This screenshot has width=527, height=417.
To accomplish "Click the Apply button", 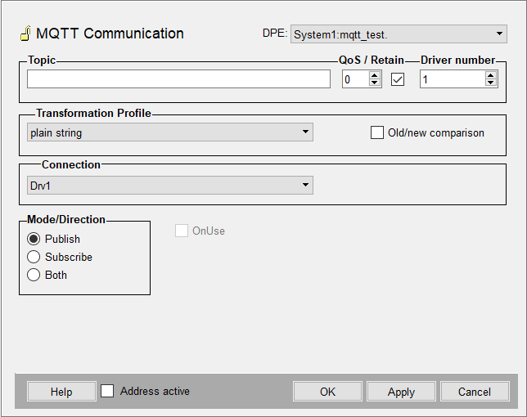I will 401,392.
